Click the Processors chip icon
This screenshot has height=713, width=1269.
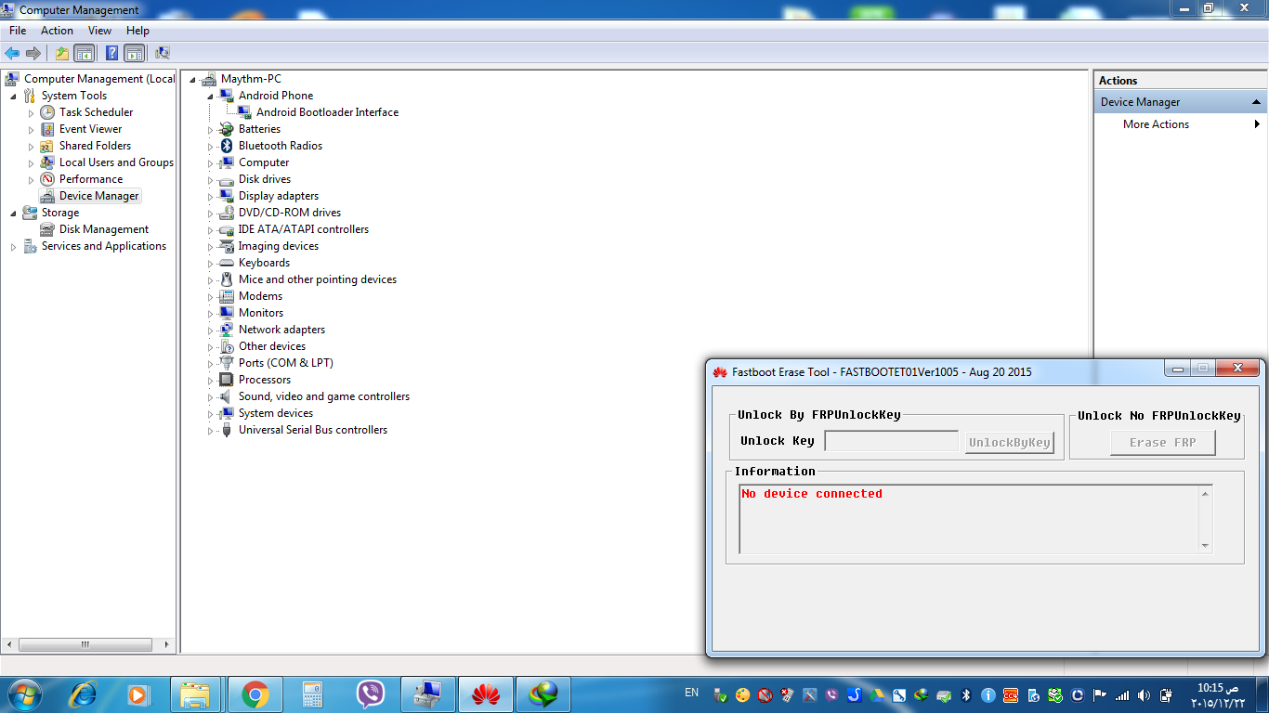(x=226, y=380)
